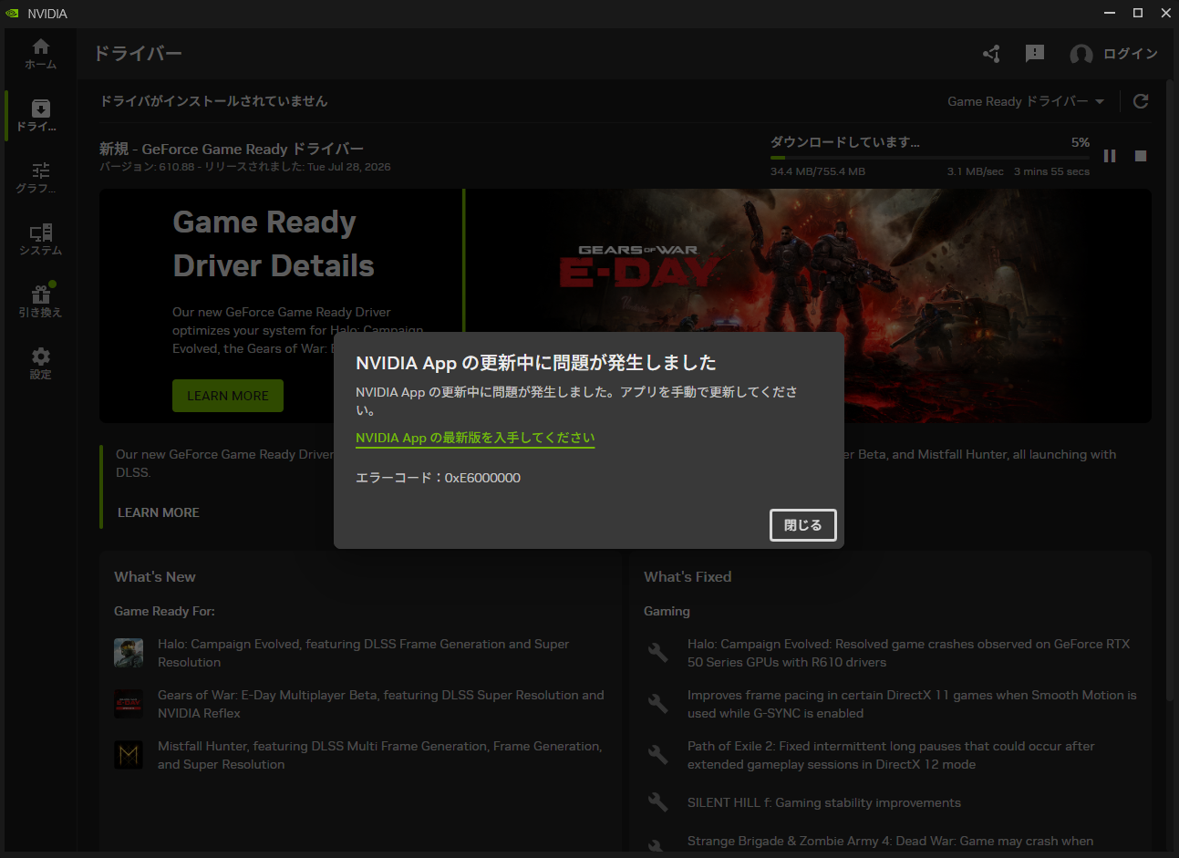Click the user avatar icon
The width and height of the screenshot is (1179, 858).
(x=1081, y=55)
